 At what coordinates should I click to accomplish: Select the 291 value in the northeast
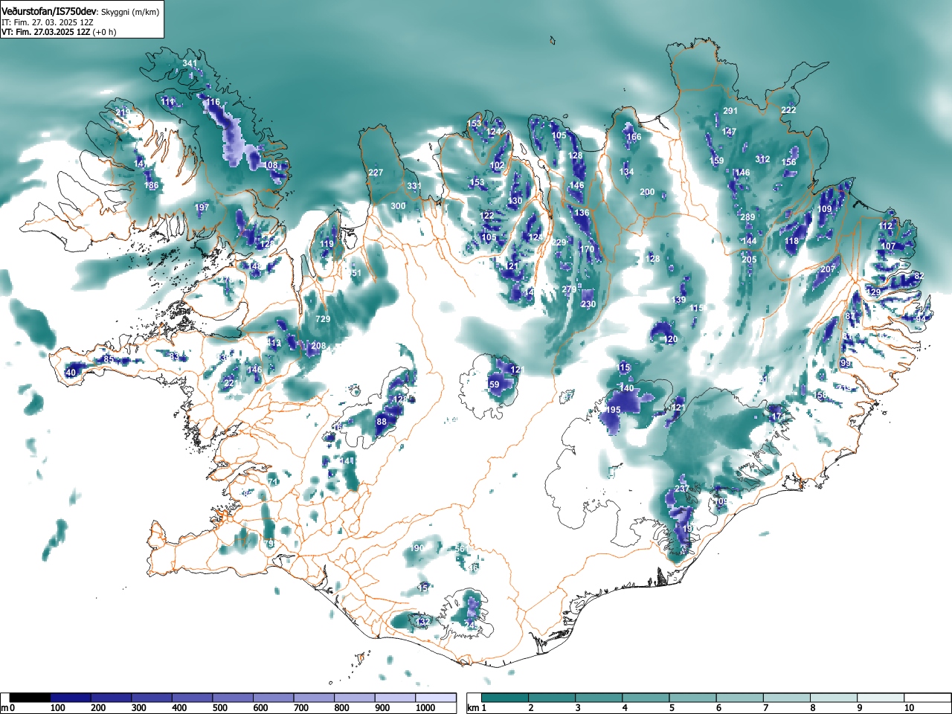[x=730, y=111]
